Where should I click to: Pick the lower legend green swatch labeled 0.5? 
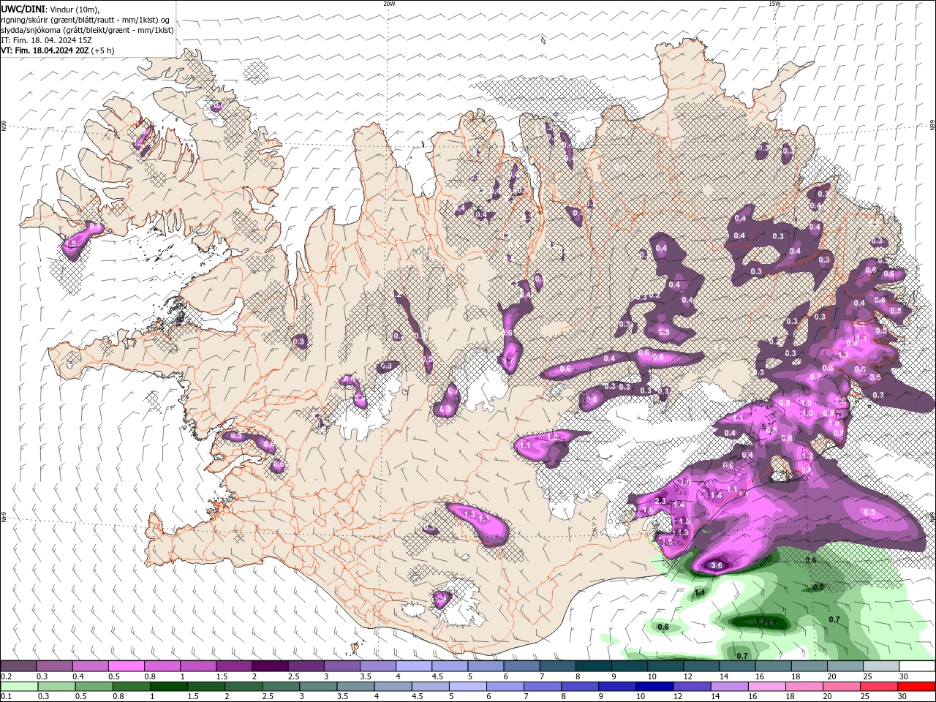tap(94, 687)
